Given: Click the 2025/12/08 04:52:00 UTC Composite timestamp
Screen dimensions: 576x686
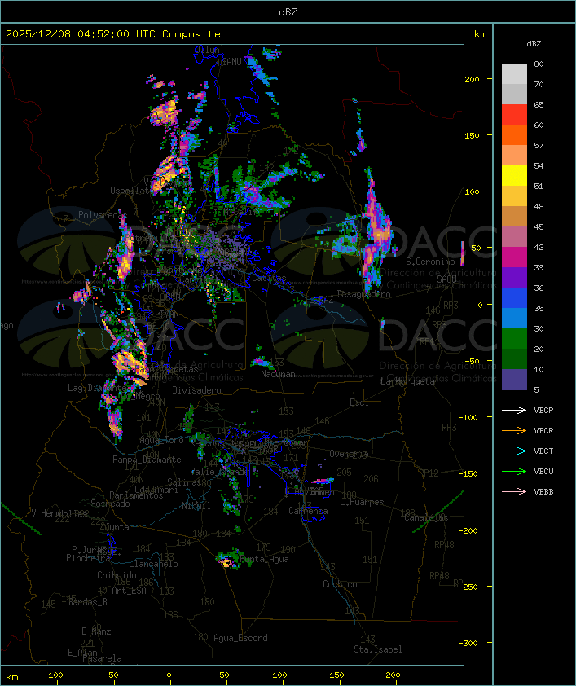Looking at the screenshot, I should [113, 34].
